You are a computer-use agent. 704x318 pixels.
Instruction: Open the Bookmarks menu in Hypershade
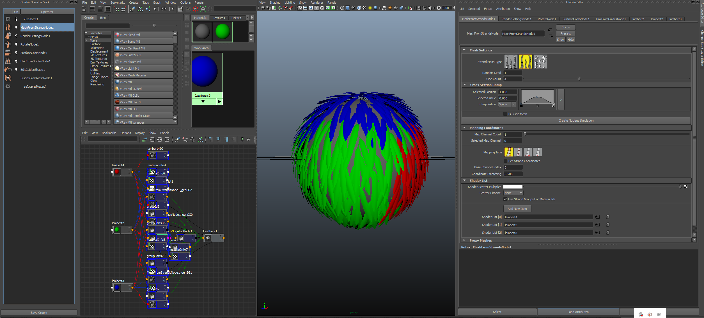(x=118, y=3)
